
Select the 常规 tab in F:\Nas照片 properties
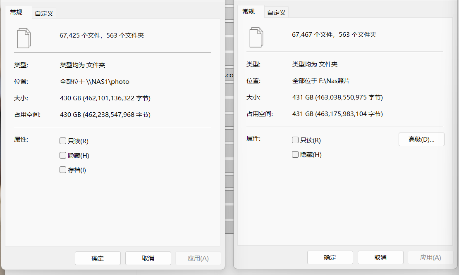click(249, 12)
